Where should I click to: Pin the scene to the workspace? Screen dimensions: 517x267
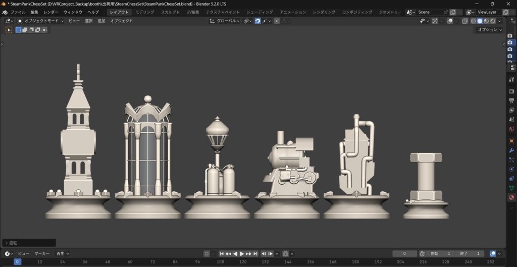coord(446,12)
